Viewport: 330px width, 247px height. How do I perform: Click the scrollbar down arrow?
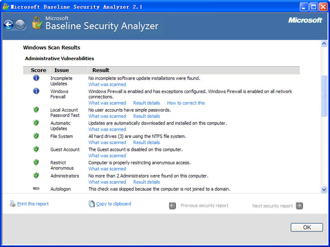point(324,190)
